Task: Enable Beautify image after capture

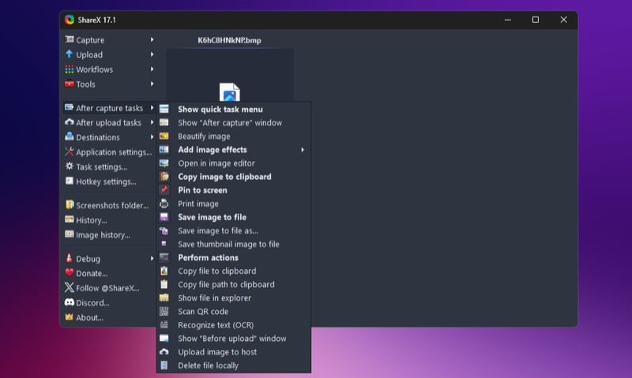Action: coord(233,136)
